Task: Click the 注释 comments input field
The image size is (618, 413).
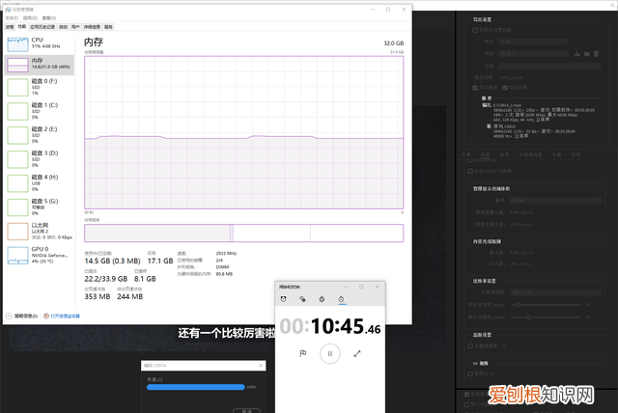Action: [549, 67]
